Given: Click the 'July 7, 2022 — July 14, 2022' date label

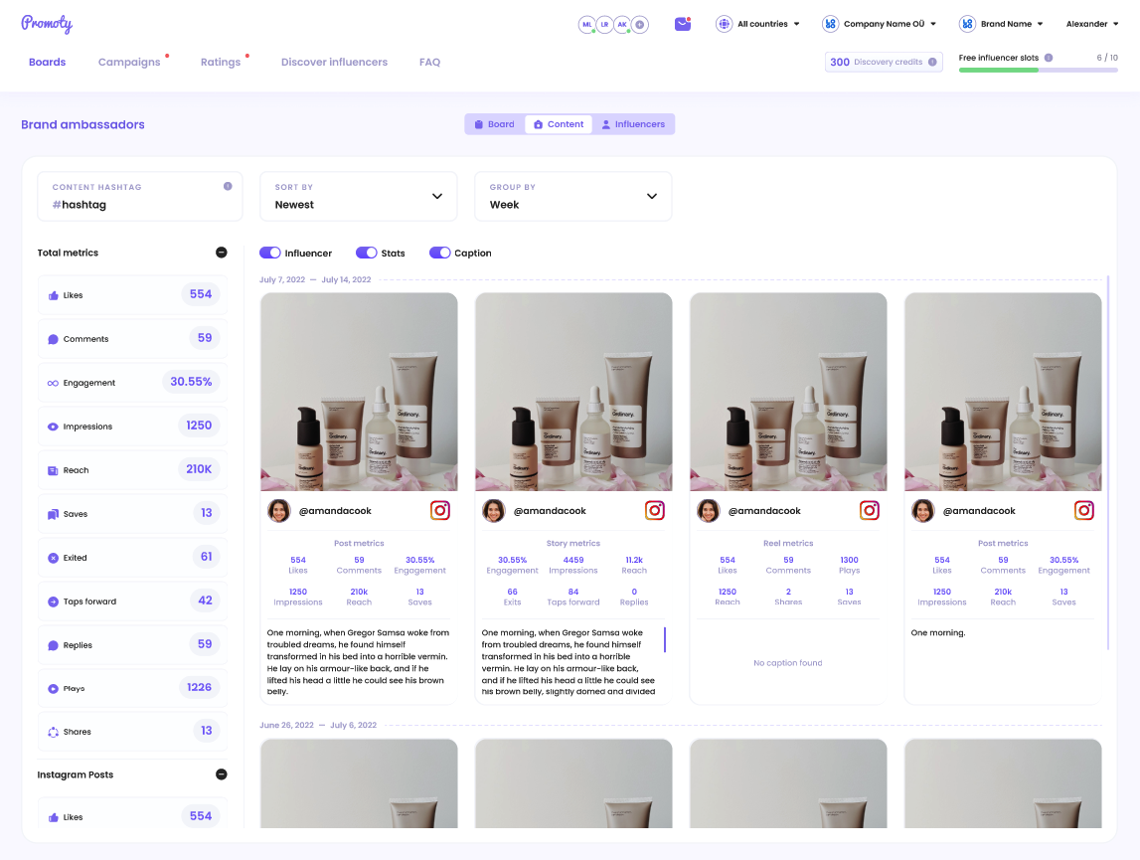Looking at the screenshot, I should pos(315,279).
